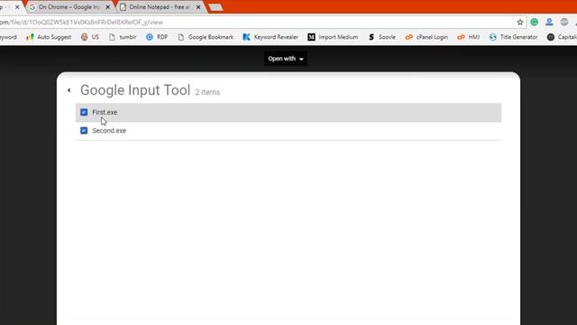The image size is (577, 325).
Task: Click the '2 items' count label
Action: pyautogui.click(x=207, y=92)
